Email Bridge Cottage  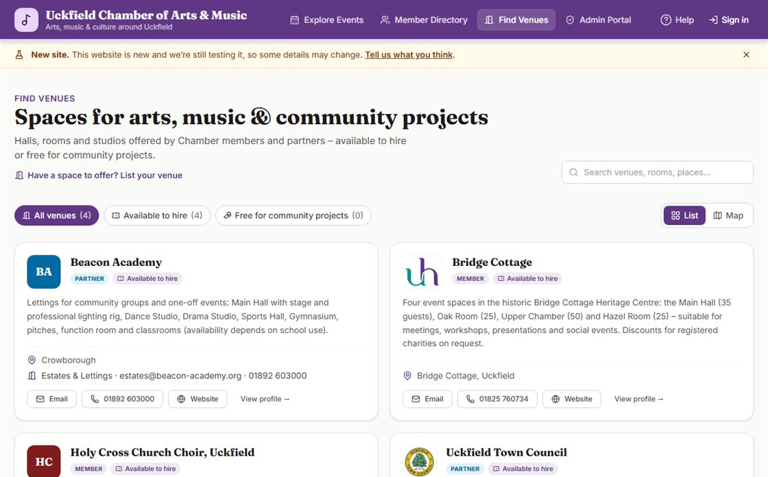tap(428, 399)
